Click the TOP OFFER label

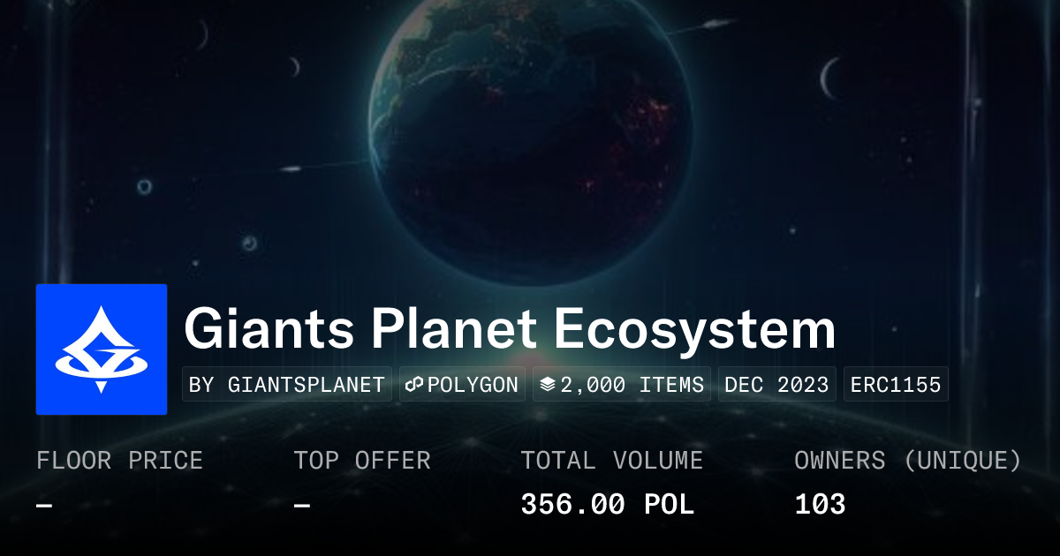point(362,461)
